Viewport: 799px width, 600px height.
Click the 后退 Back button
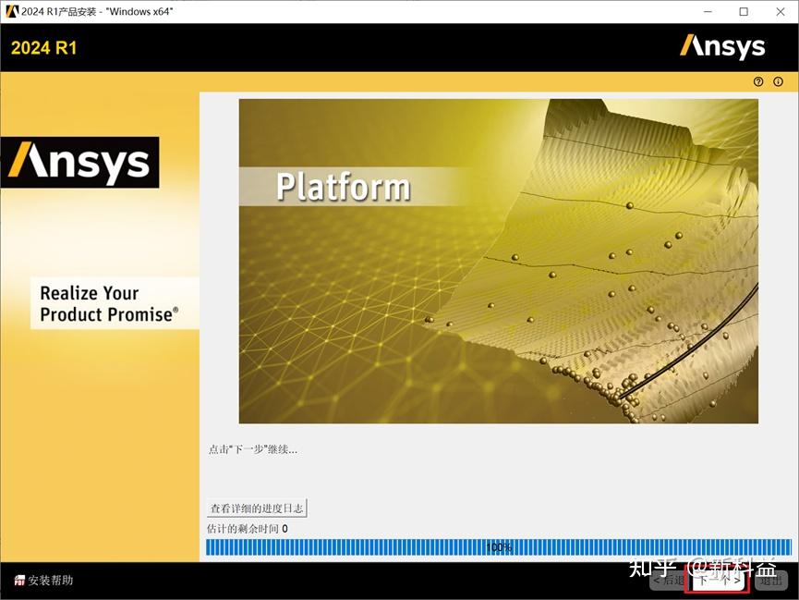click(x=669, y=582)
